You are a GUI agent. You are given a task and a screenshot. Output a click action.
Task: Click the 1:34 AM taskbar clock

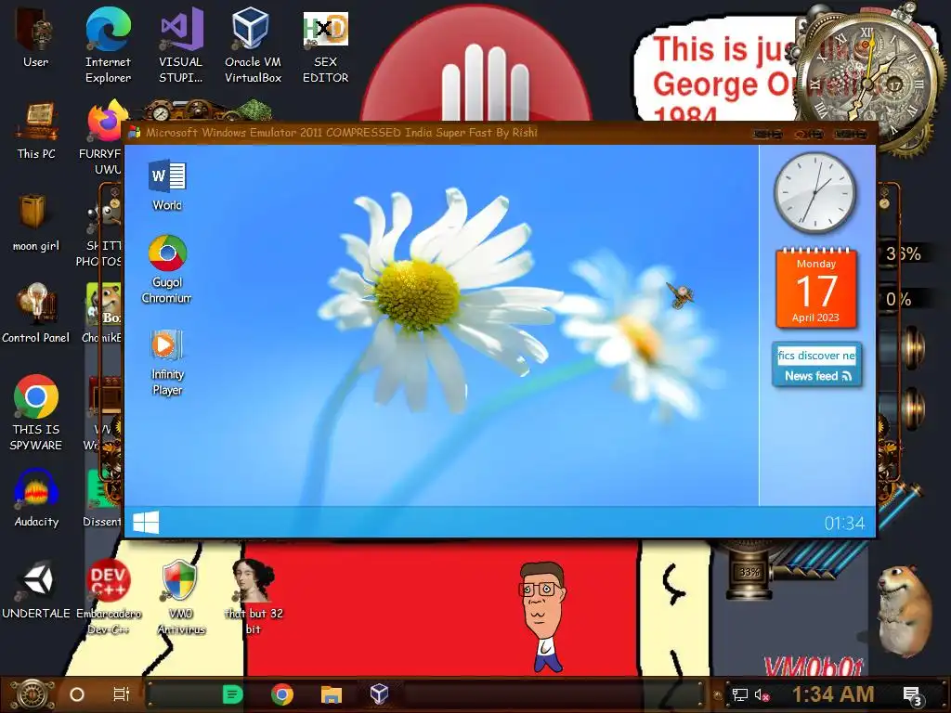833,694
